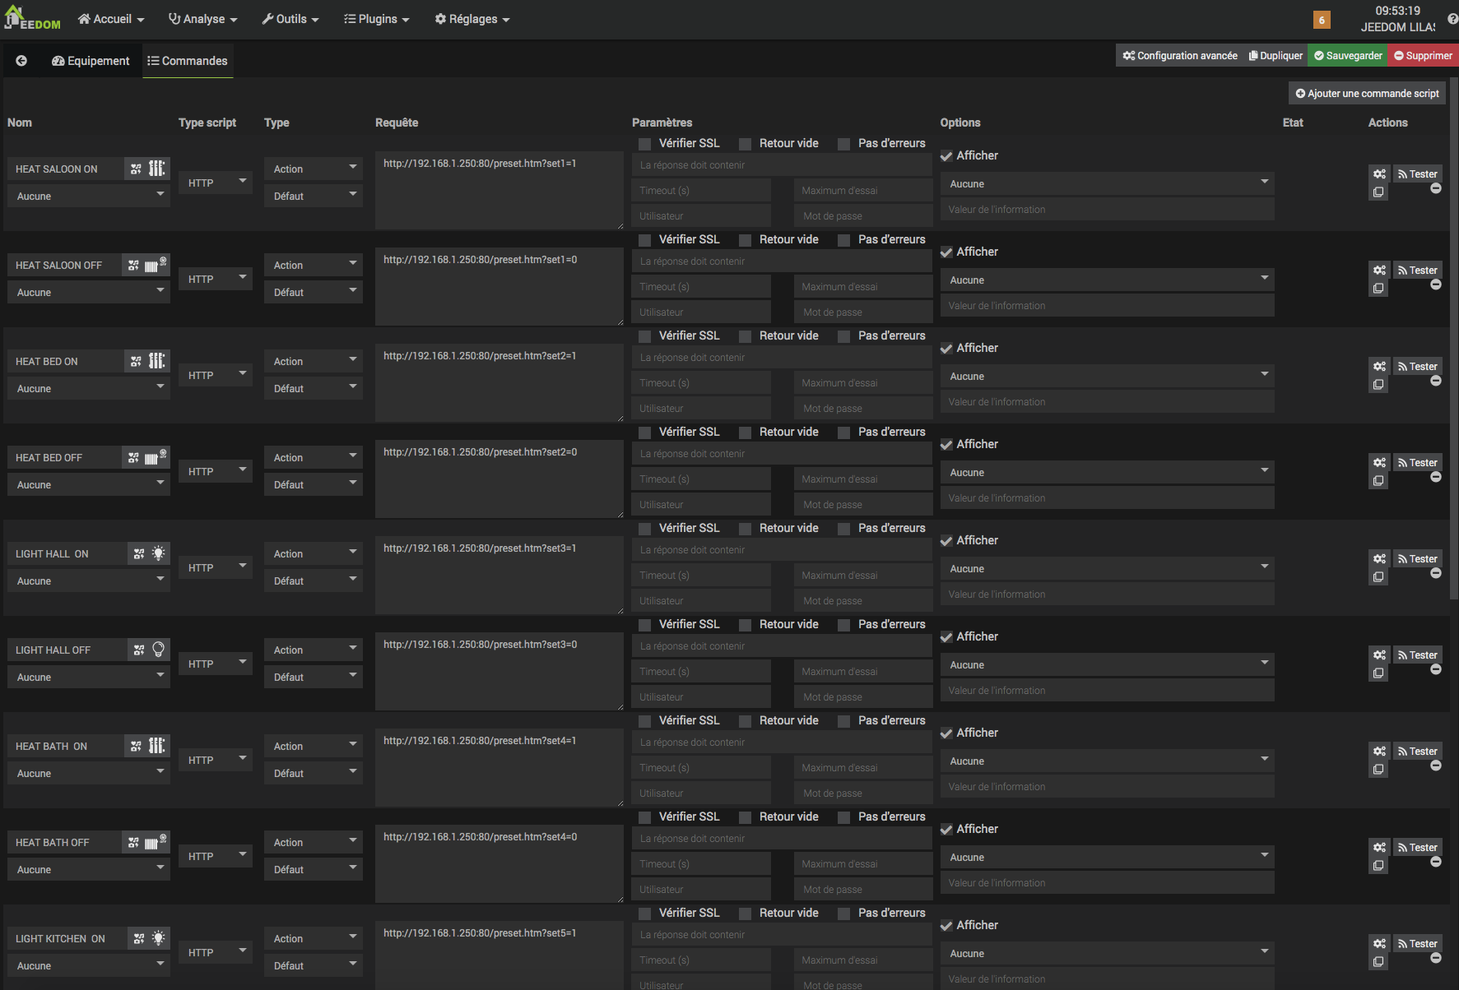
Task: Open HTTP script type dropdown for HEAT SALOON ON
Action: coord(216,183)
